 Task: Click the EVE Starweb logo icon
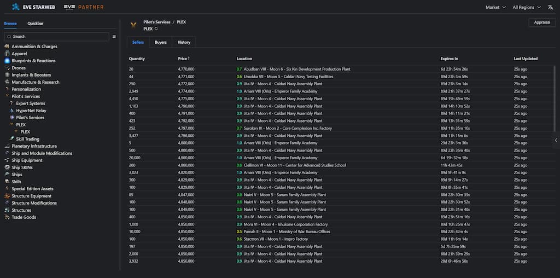(x=16, y=7)
